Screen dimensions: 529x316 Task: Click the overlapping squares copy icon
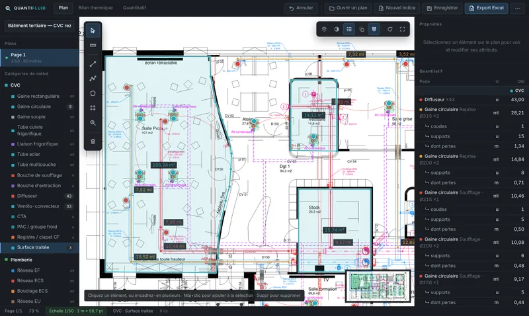pos(362,29)
